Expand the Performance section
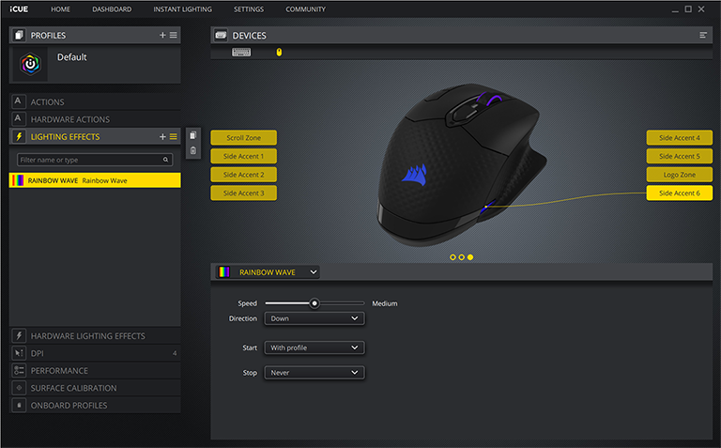This screenshot has width=721, height=448. pyautogui.click(x=95, y=371)
